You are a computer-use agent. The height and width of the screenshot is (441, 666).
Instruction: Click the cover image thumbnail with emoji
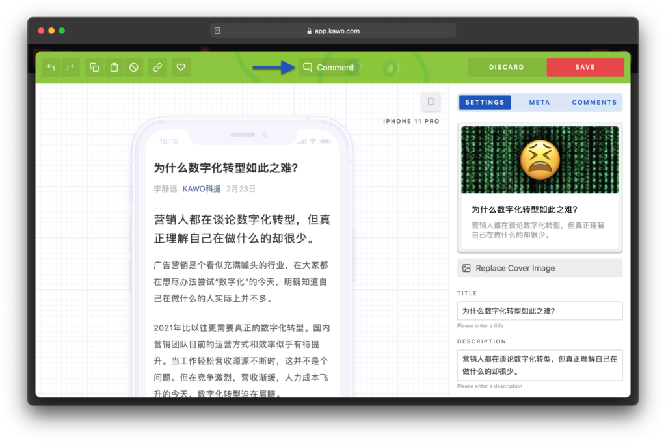click(539, 160)
